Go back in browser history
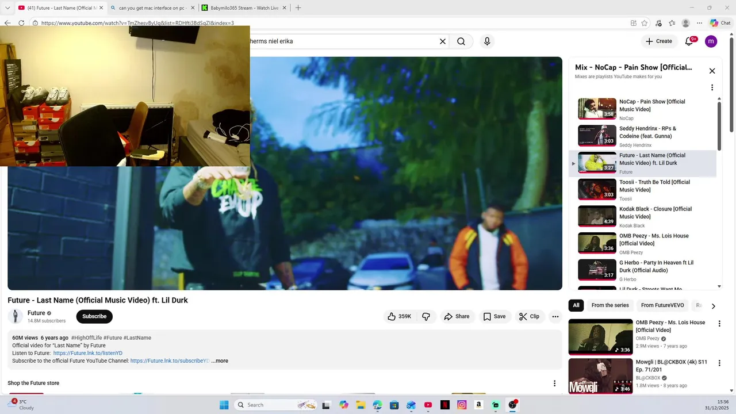The height and width of the screenshot is (414, 736). (x=7, y=23)
